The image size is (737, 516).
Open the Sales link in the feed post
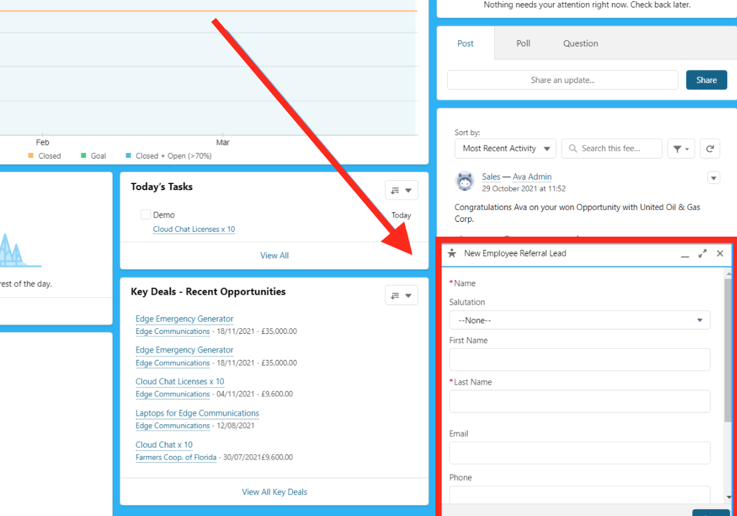[x=491, y=177]
